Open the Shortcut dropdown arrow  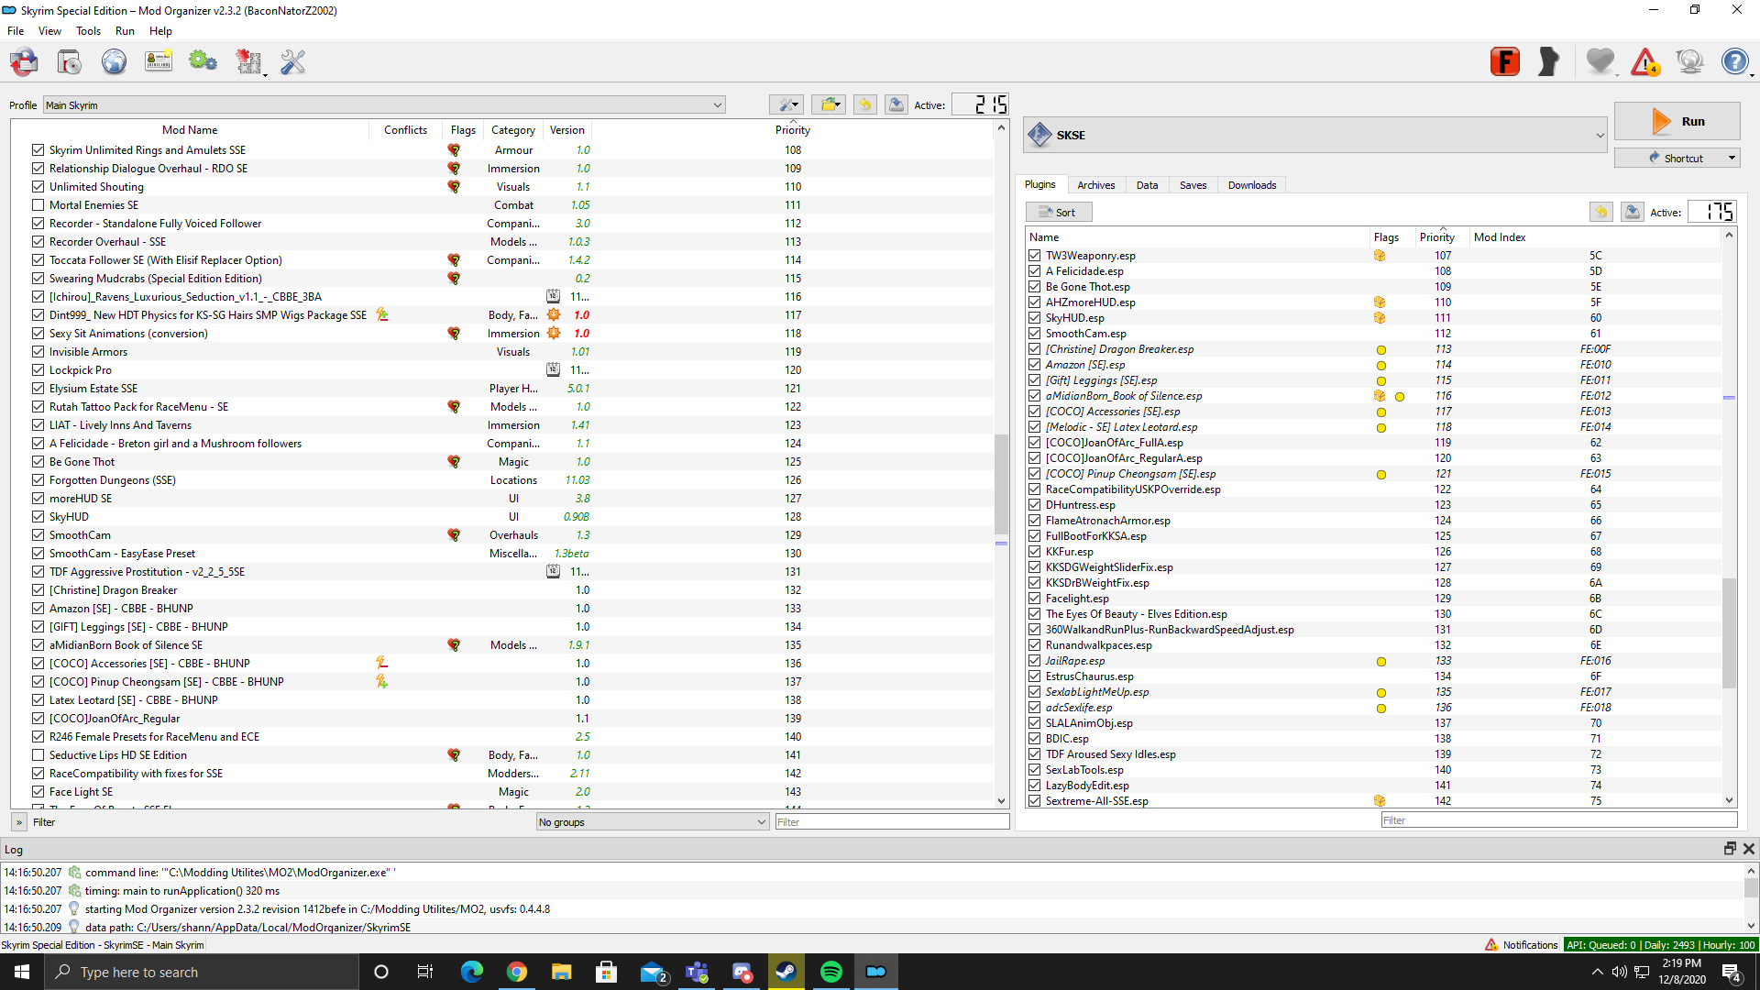click(x=1732, y=158)
